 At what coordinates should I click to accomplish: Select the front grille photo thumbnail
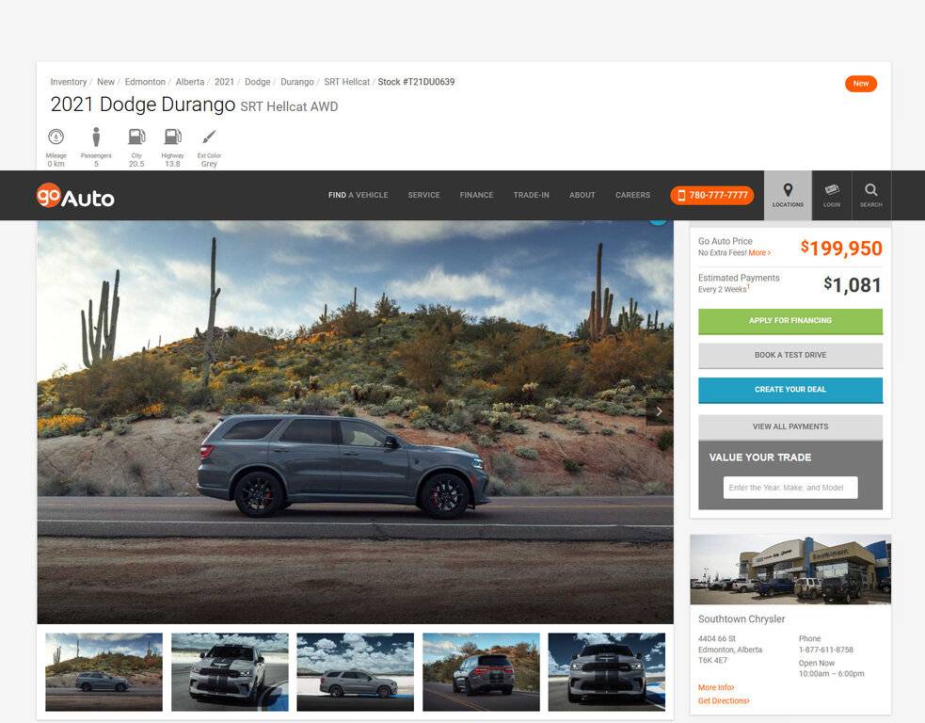pos(607,671)
